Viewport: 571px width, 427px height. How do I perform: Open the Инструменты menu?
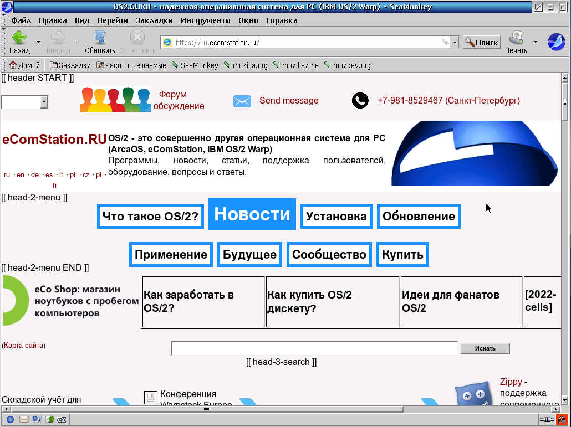(205, 20)
